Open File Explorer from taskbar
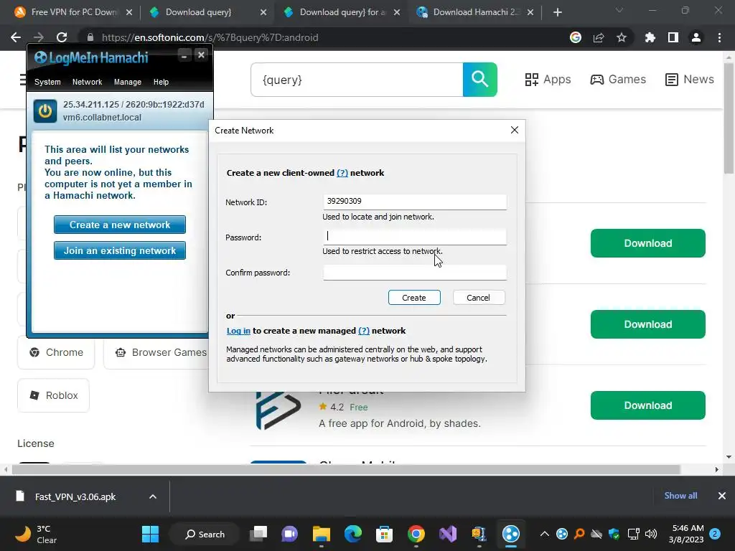This screenshot has height=551, width=735. tap(322, 534)
